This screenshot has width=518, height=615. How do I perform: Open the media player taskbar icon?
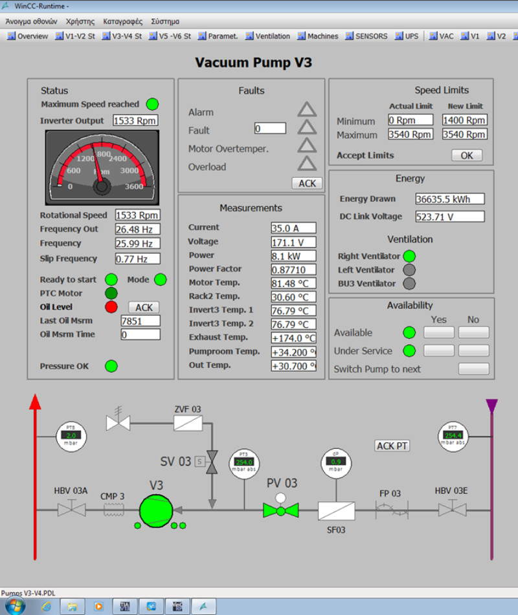98,607
